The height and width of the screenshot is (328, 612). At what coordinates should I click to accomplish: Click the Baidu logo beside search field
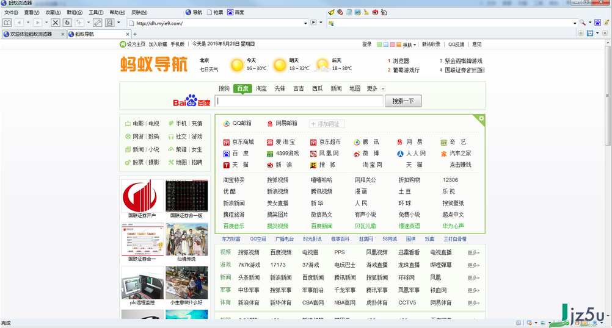[192, 101]
